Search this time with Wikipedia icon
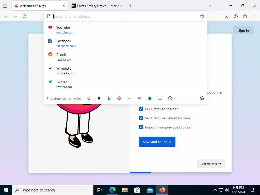This screenshot has height=195, width=260. click(x=140, y=98)
